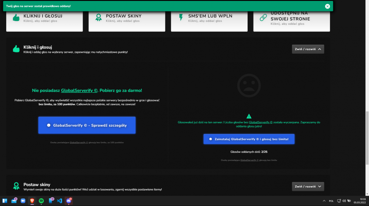
Task: Open Zoom from the taskbar
Action: [x=23, y=201]
